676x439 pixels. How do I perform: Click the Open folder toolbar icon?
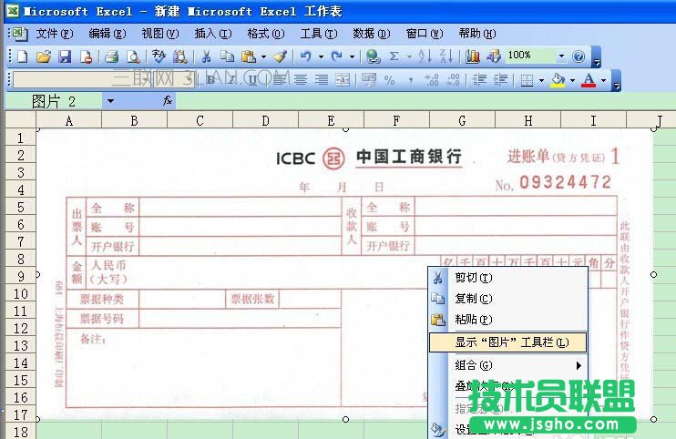[43, 56]
